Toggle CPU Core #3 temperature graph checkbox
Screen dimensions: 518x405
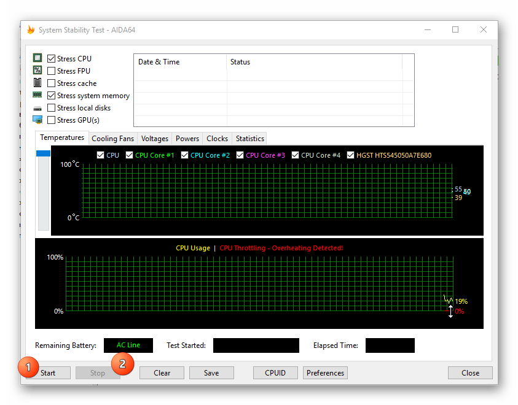240,155
